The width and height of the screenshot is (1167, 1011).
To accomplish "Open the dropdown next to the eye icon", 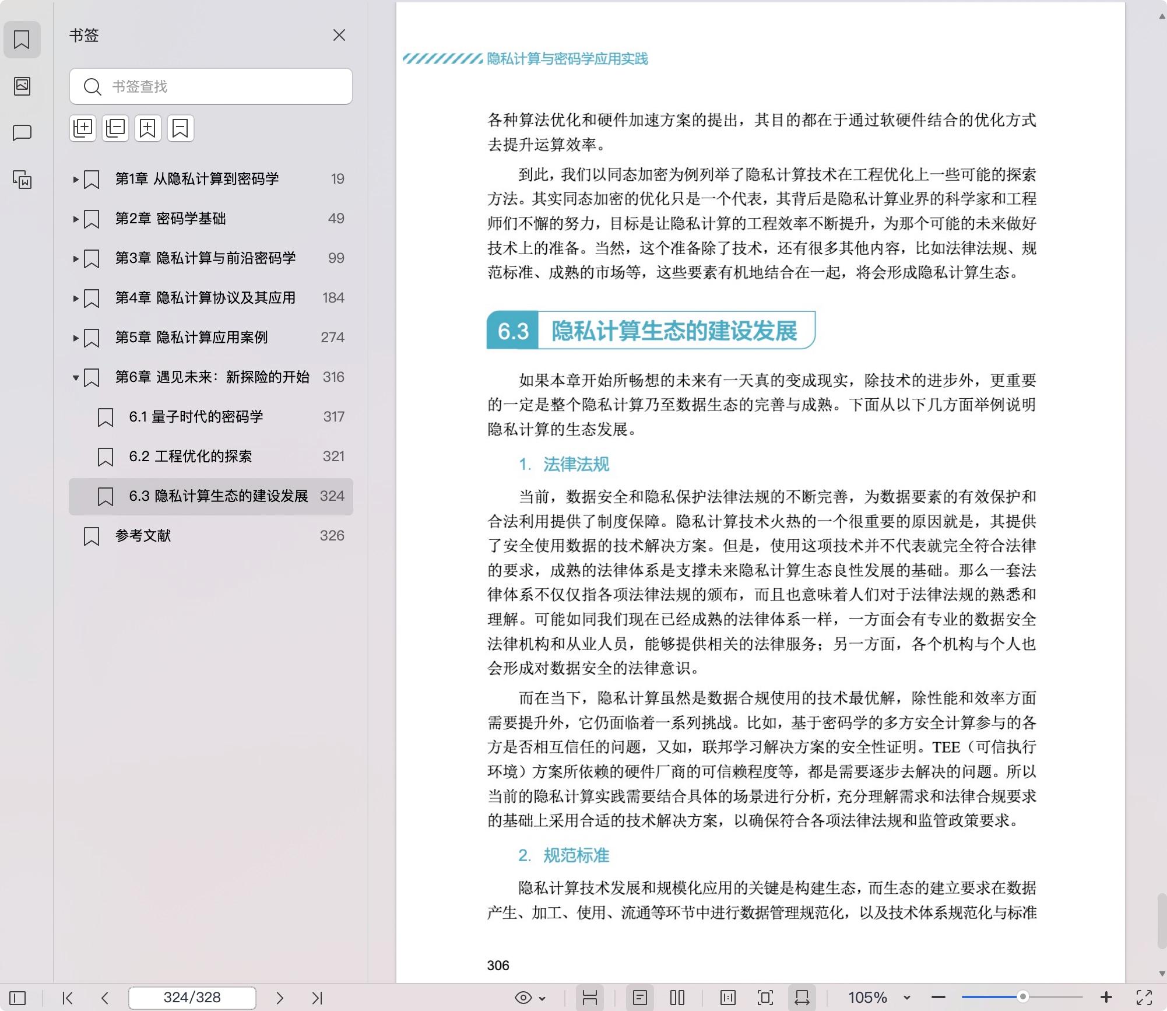I will click(x=543, y=998).
